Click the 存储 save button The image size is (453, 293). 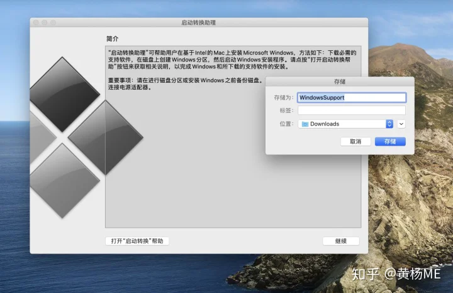pyautogui.click(x=390, y=141)
